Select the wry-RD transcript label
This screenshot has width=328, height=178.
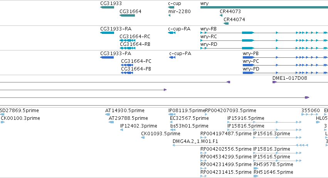point(209,44)
